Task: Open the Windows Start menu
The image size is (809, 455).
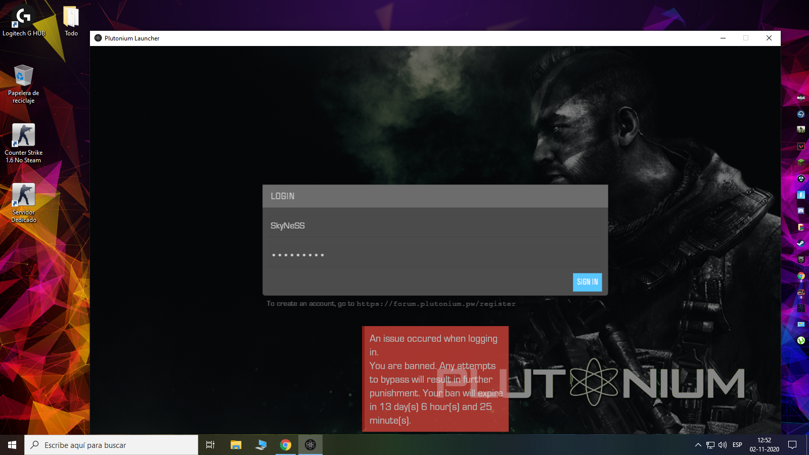Action: tap(12, 445)
